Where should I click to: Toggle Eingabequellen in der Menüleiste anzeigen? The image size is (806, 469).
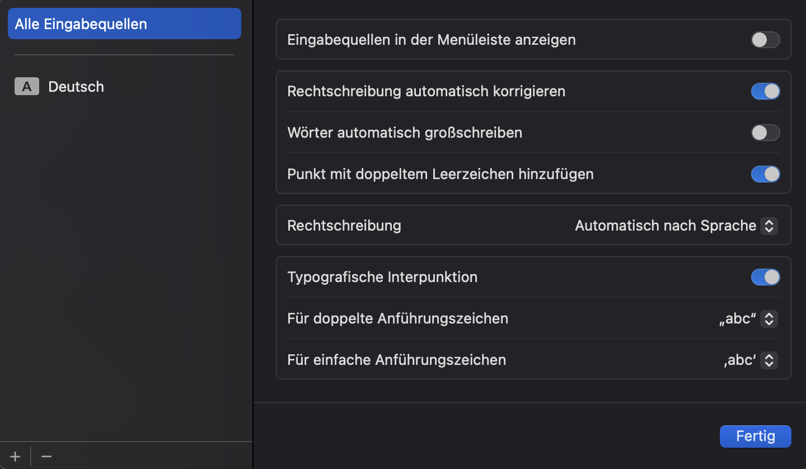765,40
